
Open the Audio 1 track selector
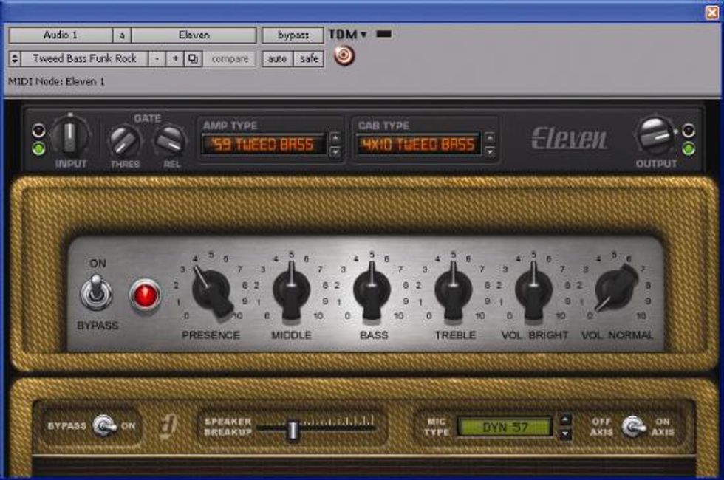tap(60, 35)
